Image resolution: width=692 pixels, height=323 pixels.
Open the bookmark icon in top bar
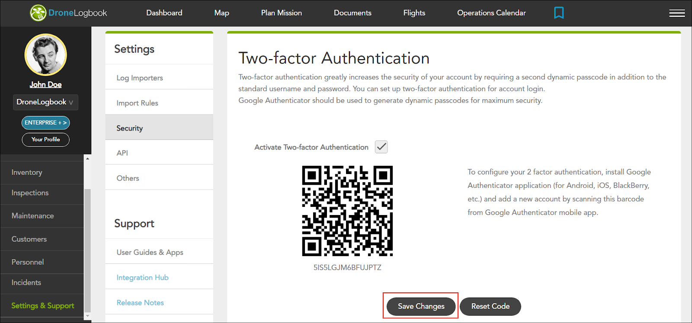(559, 13)
